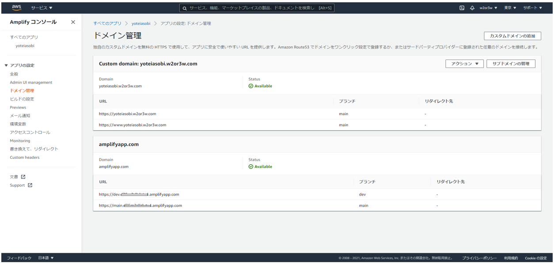Go to すべてのアプリ breadcrumb
The width and height of the screenshot is (554, 263).
pyautogui.click(x=107, y=23)
